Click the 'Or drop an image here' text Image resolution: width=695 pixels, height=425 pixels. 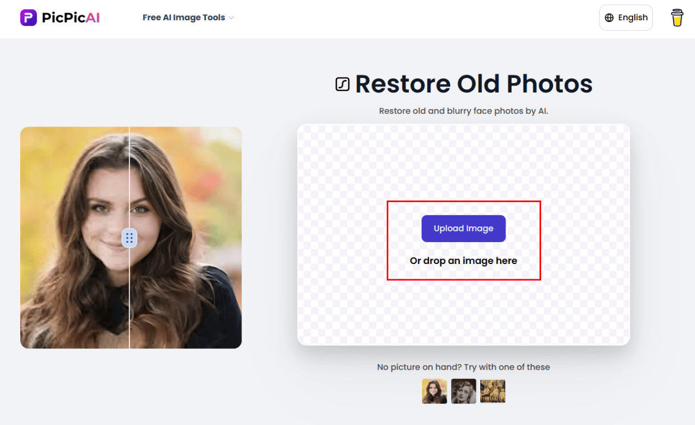click(x=463, y=261)
